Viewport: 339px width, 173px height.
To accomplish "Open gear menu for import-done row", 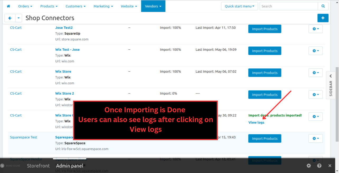I will pos(316,116).
